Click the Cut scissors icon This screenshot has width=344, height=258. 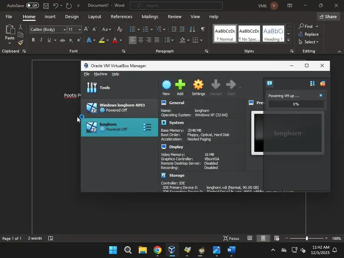(x=20, y=27)
